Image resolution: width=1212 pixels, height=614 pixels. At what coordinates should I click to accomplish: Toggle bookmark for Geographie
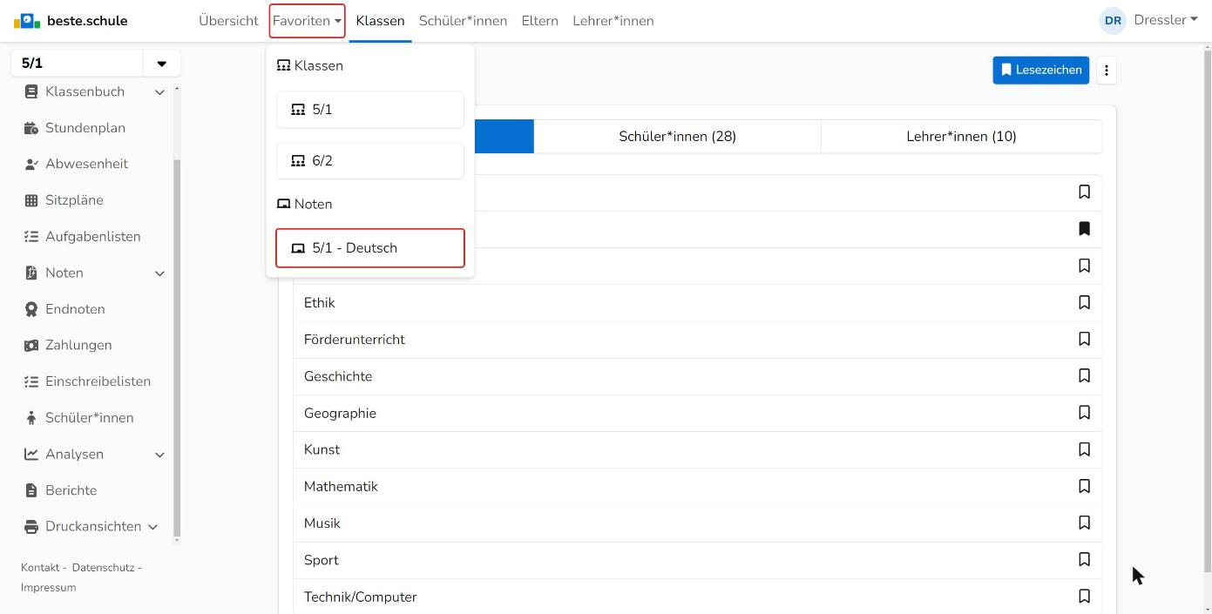(1084, 412)
